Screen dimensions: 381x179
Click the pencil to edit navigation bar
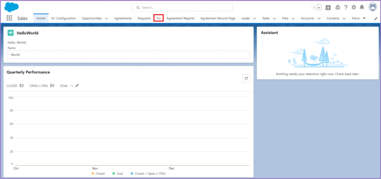pos(376,19)
